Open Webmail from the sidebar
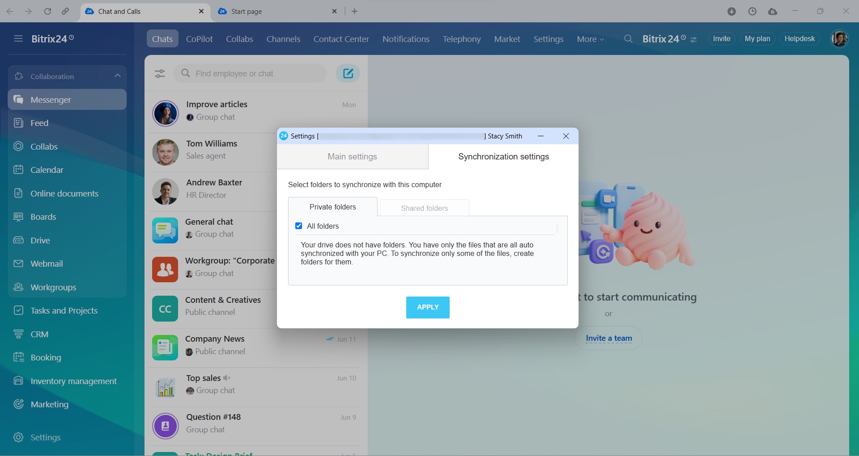 click(67, 264)
